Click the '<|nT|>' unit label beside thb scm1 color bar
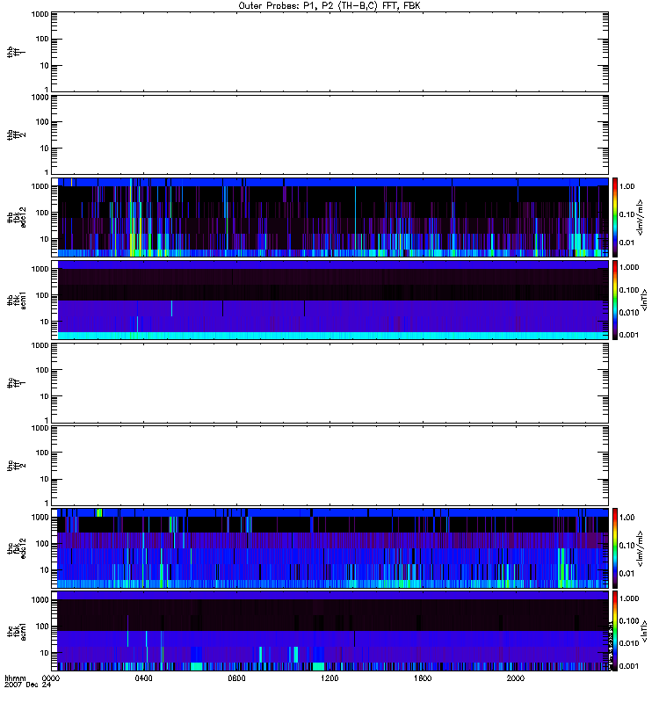 pos(644,301)
